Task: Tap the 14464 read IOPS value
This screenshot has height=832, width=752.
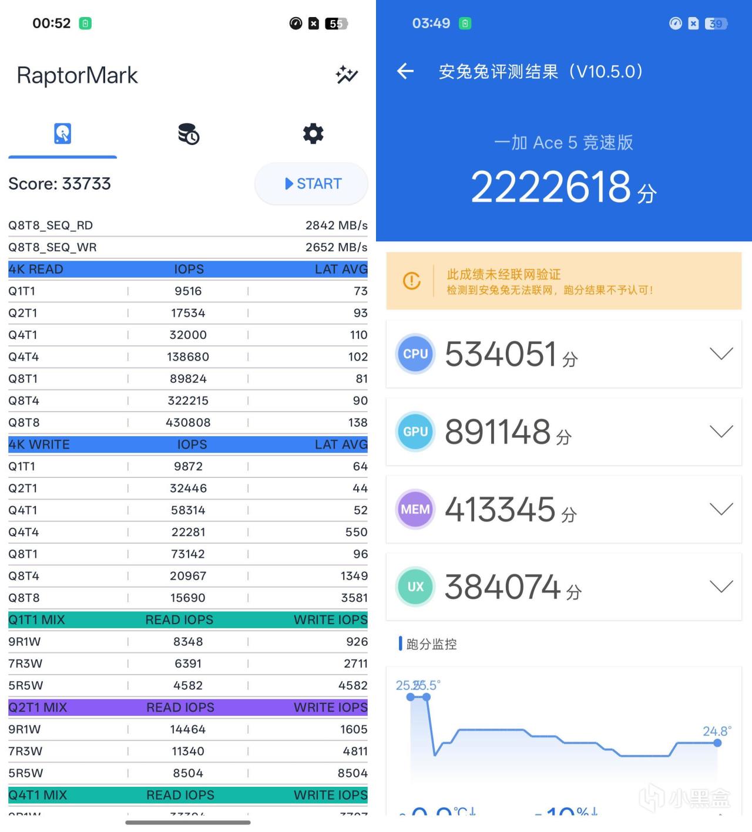Action: pos(188,729)
